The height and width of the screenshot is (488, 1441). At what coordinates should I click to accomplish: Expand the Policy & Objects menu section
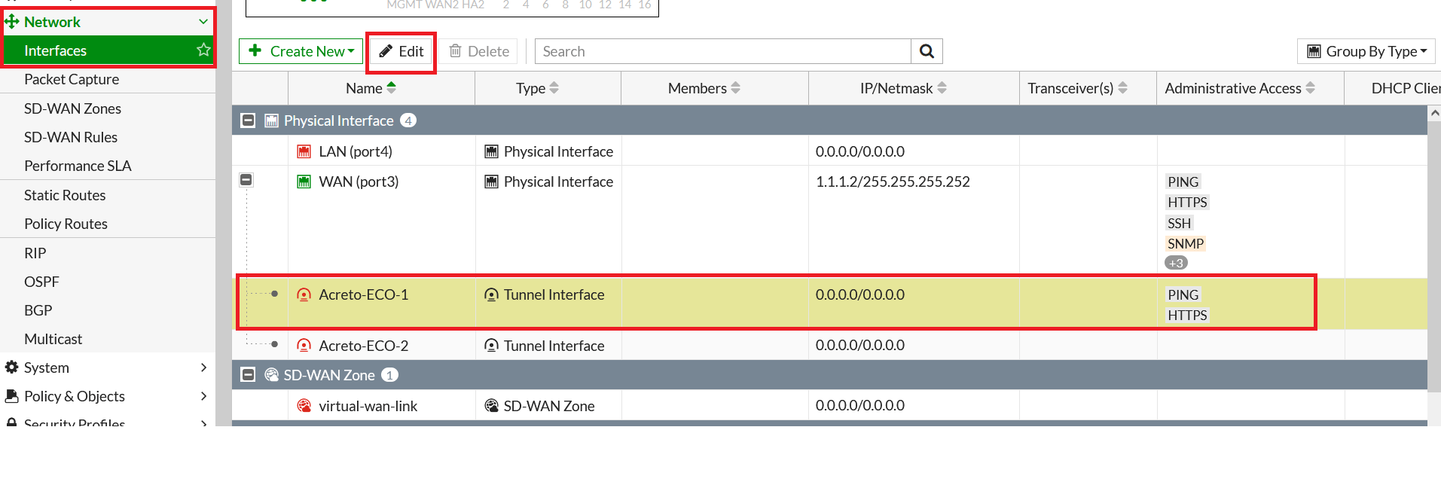(x=203, y=396)
